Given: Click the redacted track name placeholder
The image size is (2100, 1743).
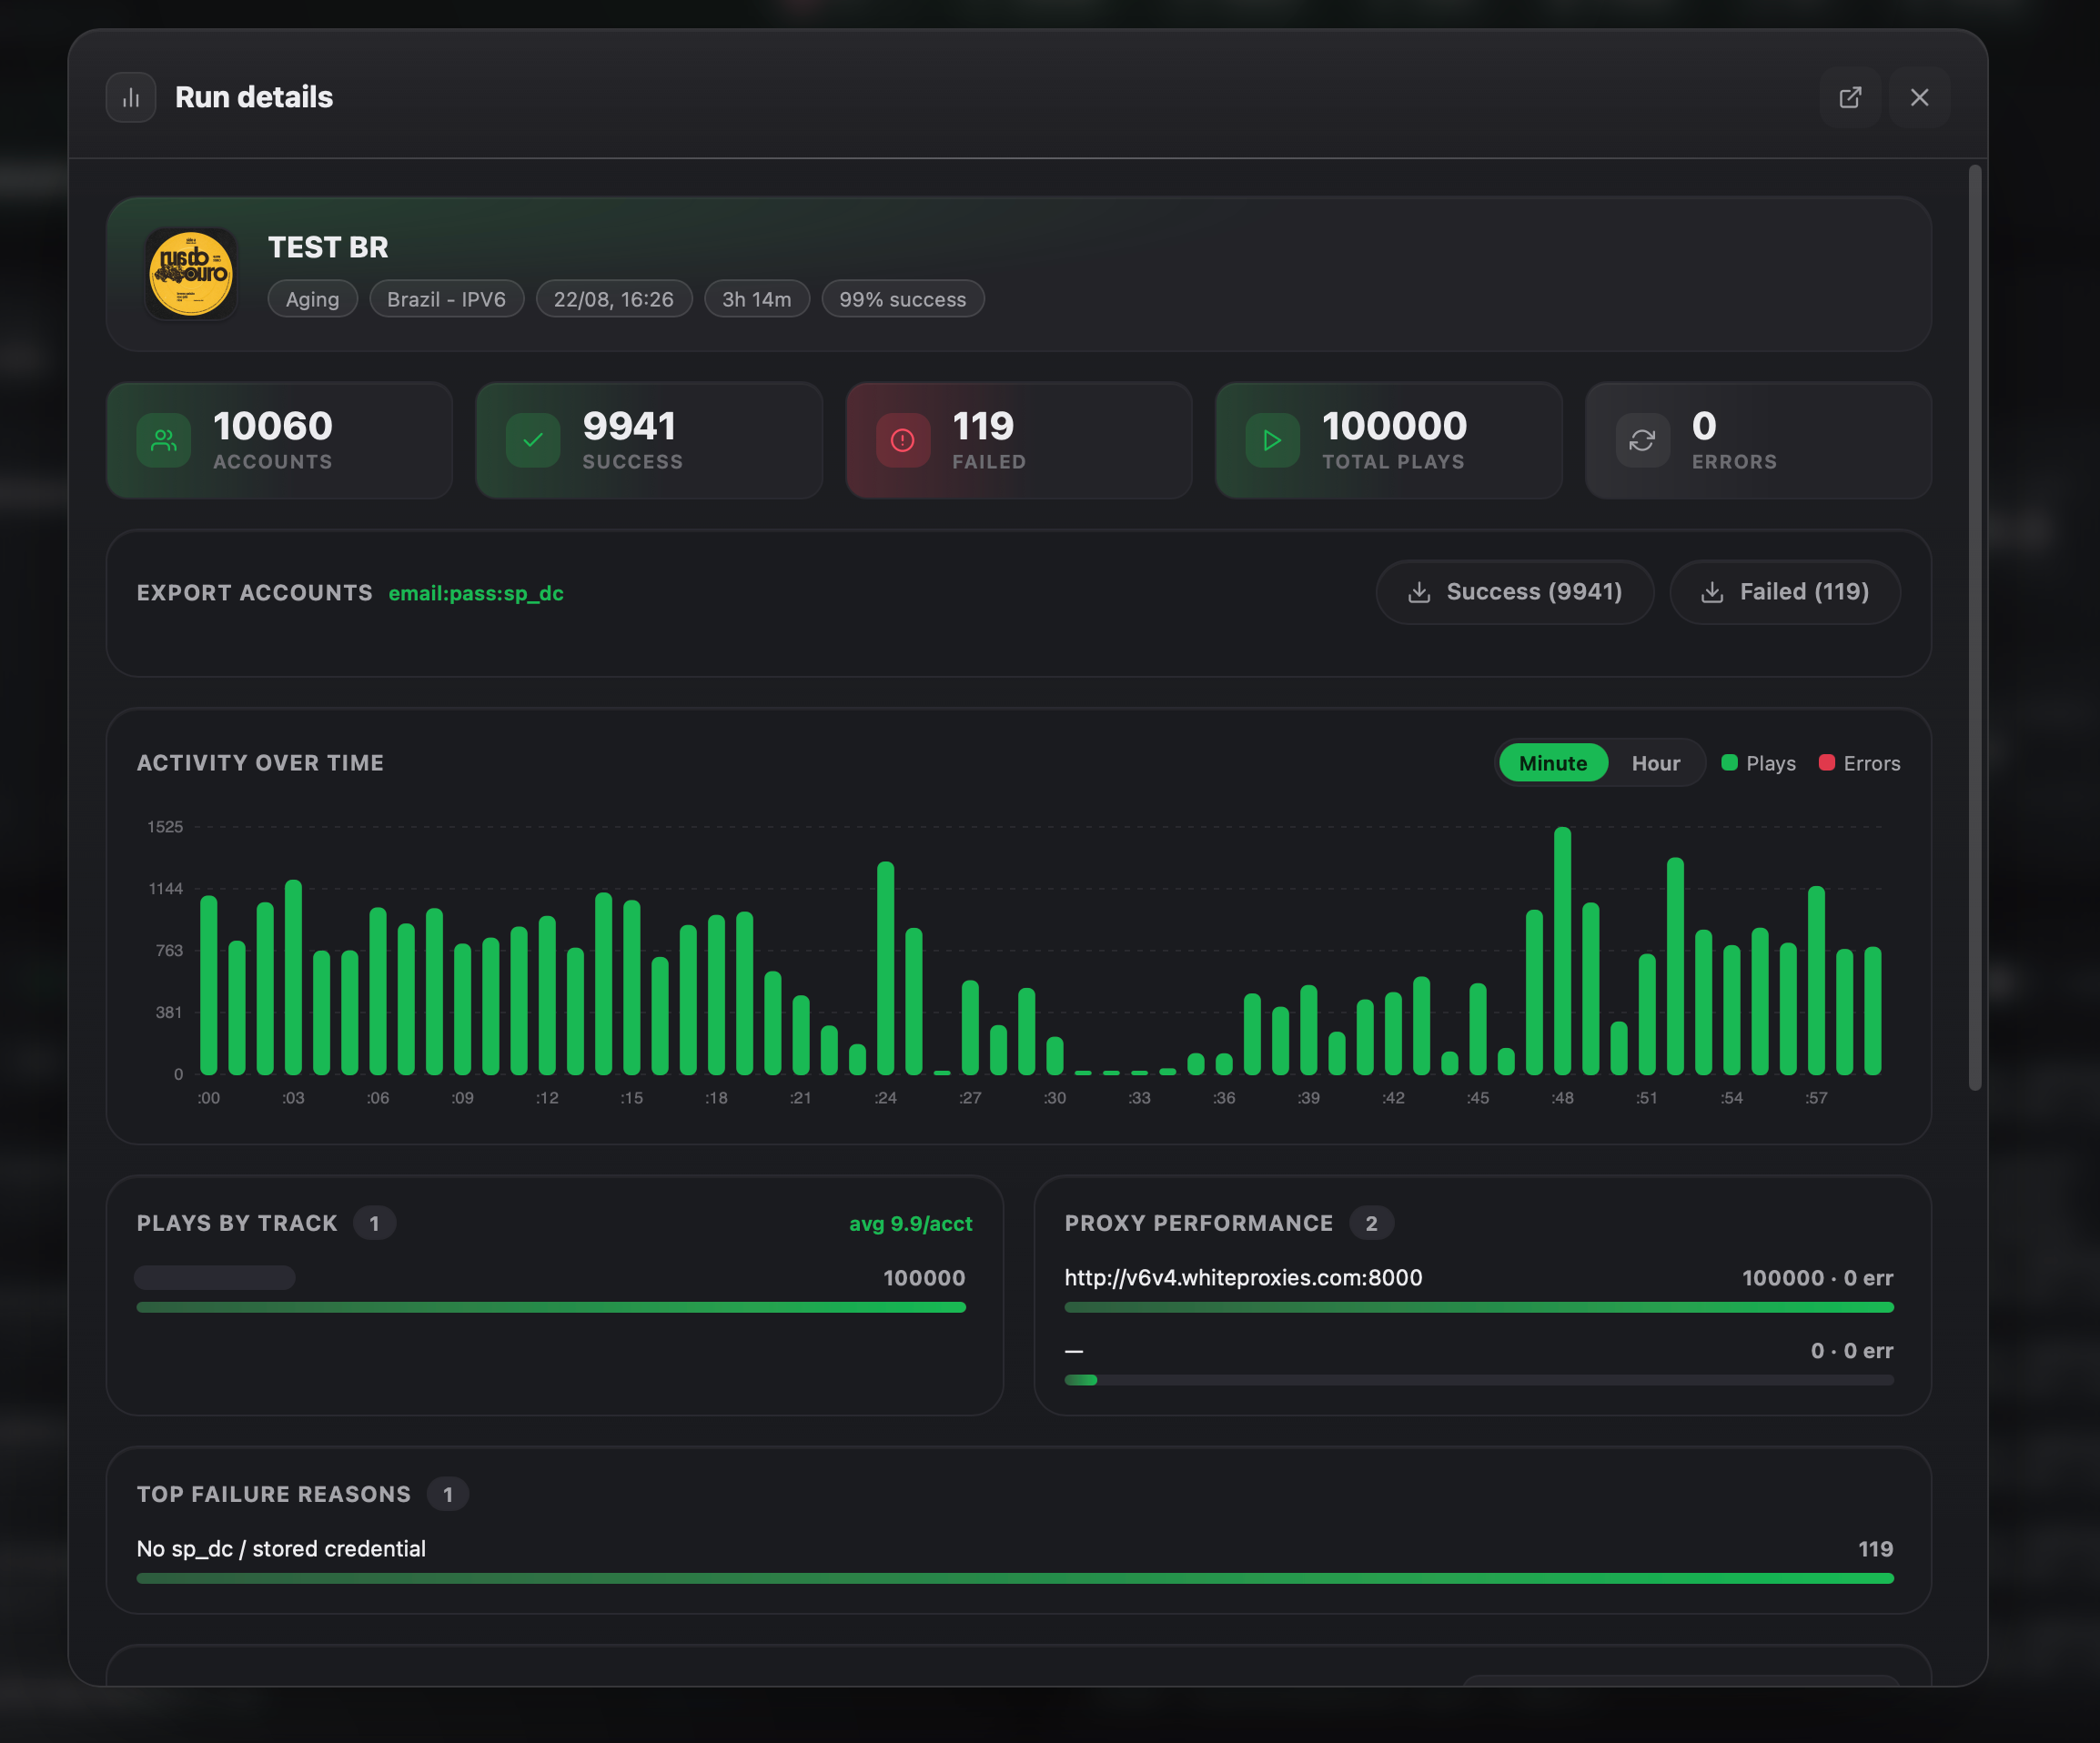Looking at the screenshot, I should (215, 1277).
